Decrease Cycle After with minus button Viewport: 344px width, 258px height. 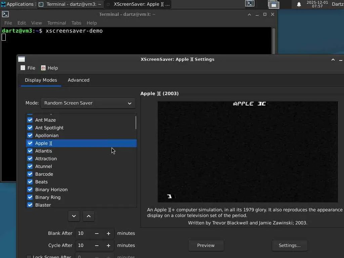[97, 246]
